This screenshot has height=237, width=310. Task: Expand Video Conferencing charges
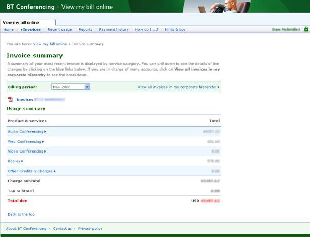click(x=27, y=151)
